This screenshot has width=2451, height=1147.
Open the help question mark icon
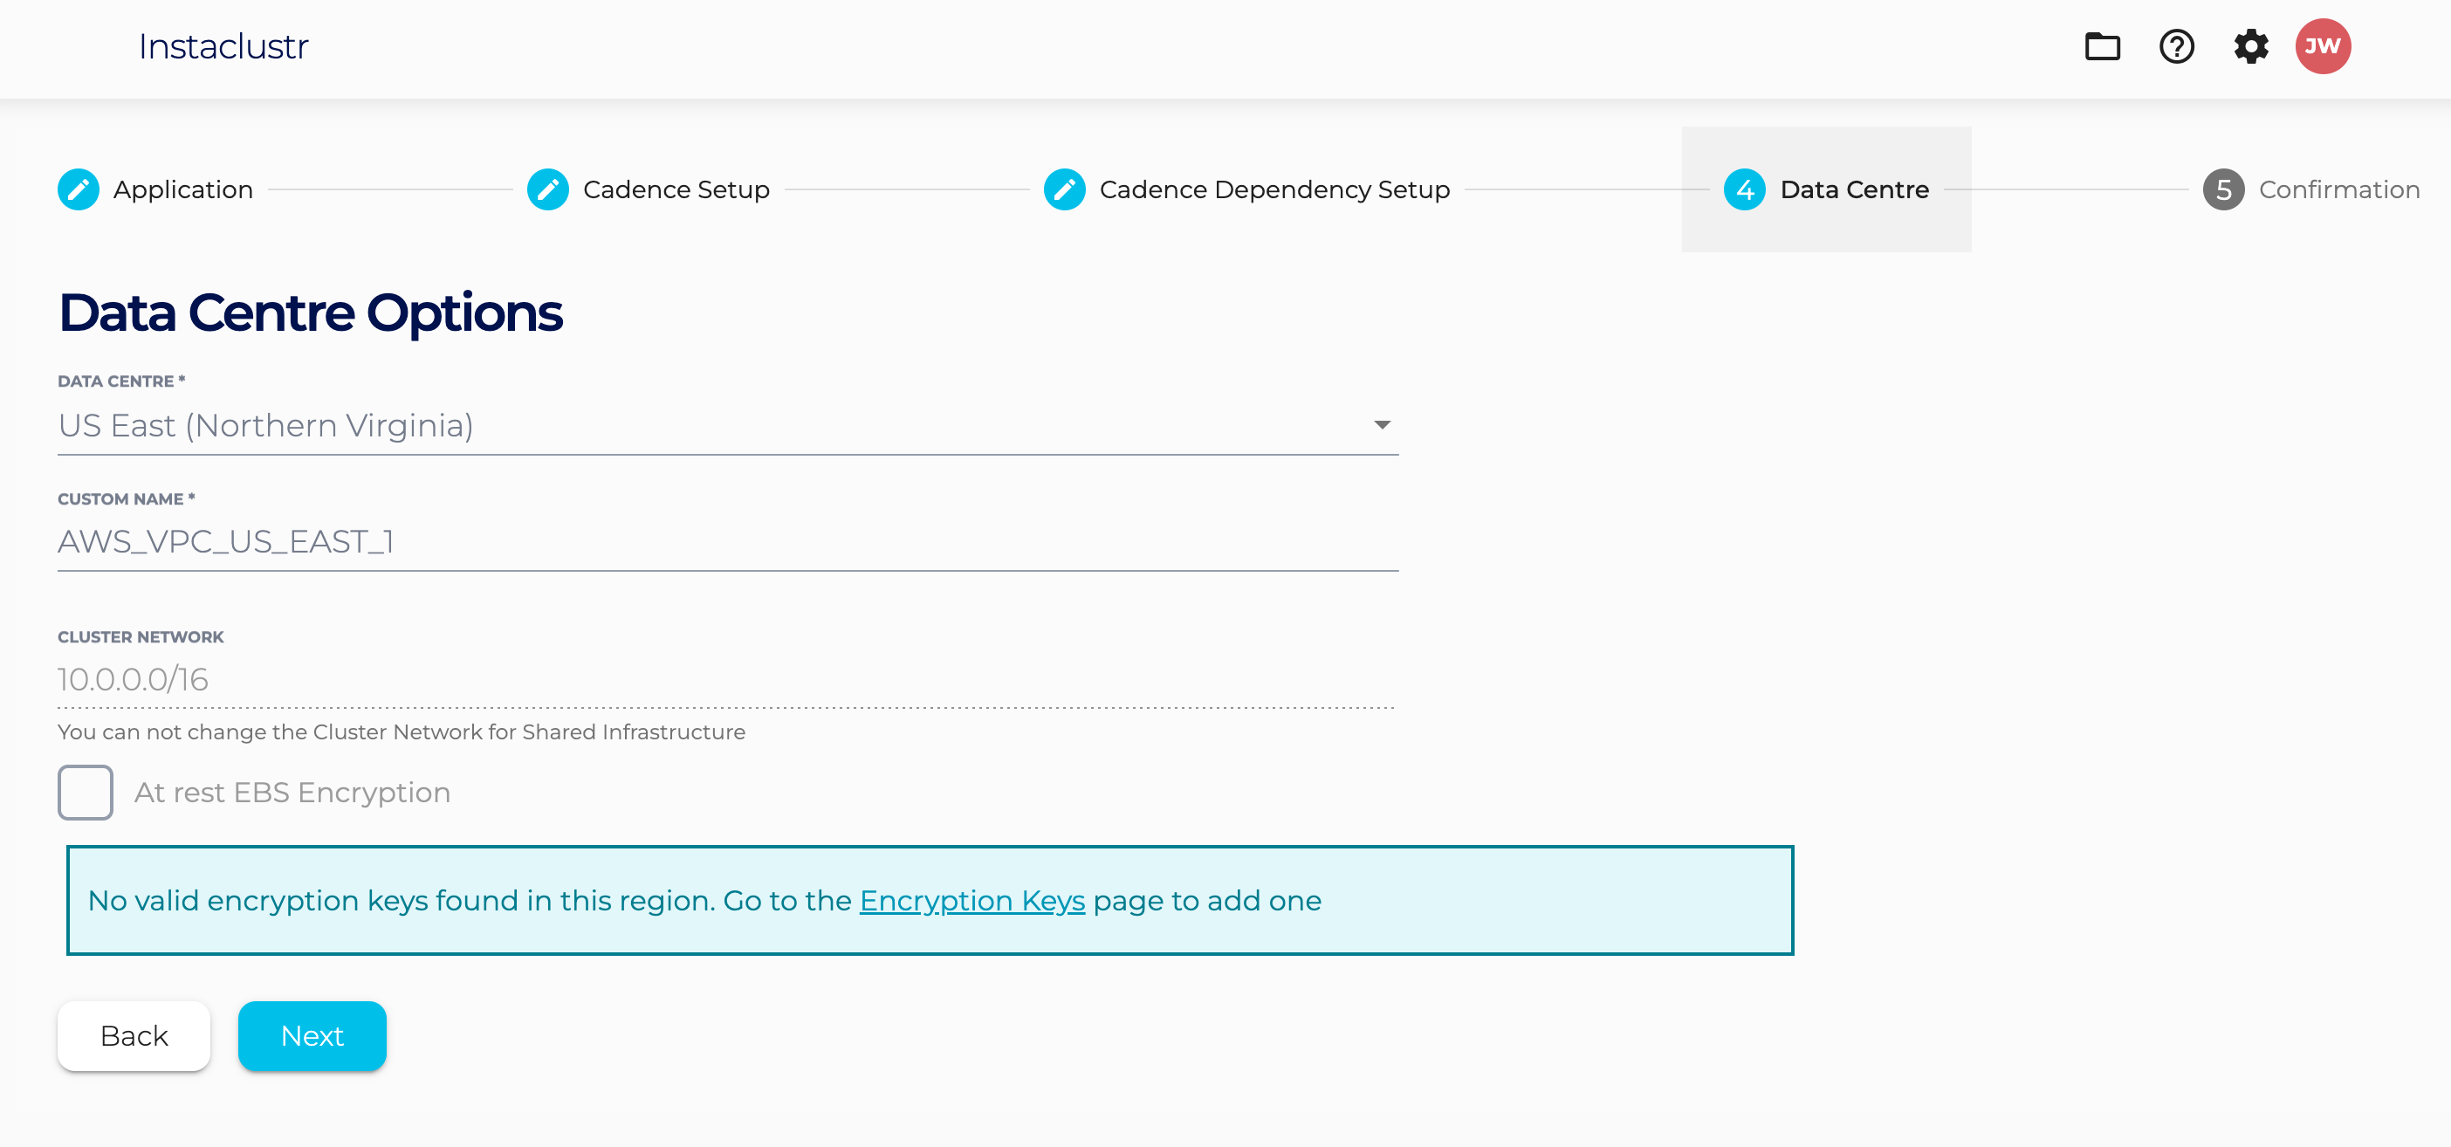click(x=2176, y=46)
